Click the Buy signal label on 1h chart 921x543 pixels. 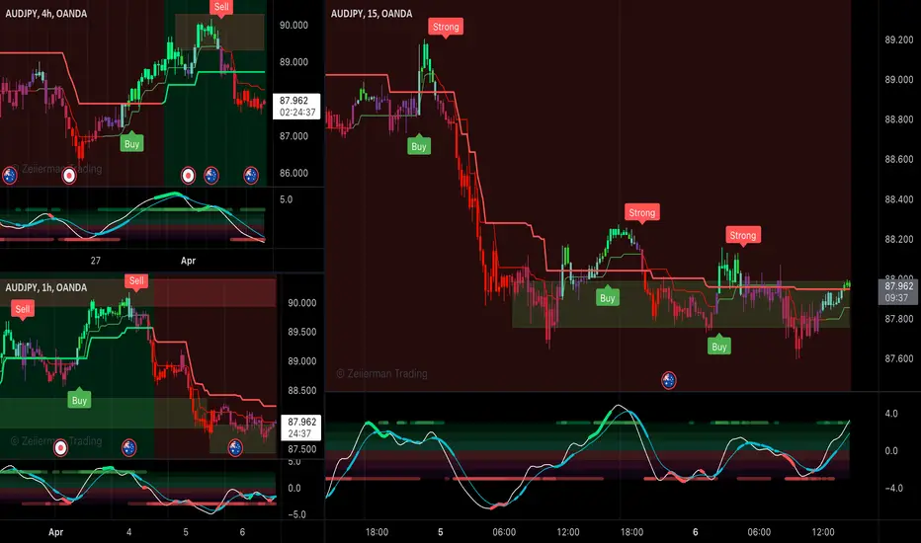[x=79, y=399]
